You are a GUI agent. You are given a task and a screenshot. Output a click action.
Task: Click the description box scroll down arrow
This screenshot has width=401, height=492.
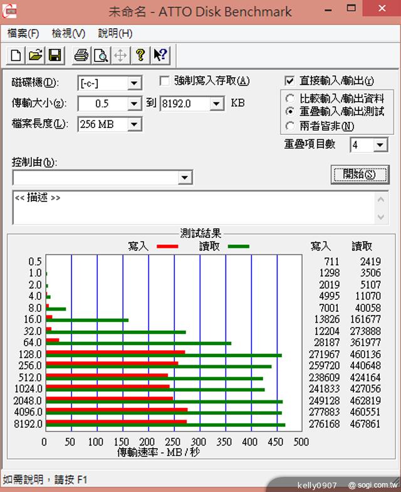click(381, 217)
